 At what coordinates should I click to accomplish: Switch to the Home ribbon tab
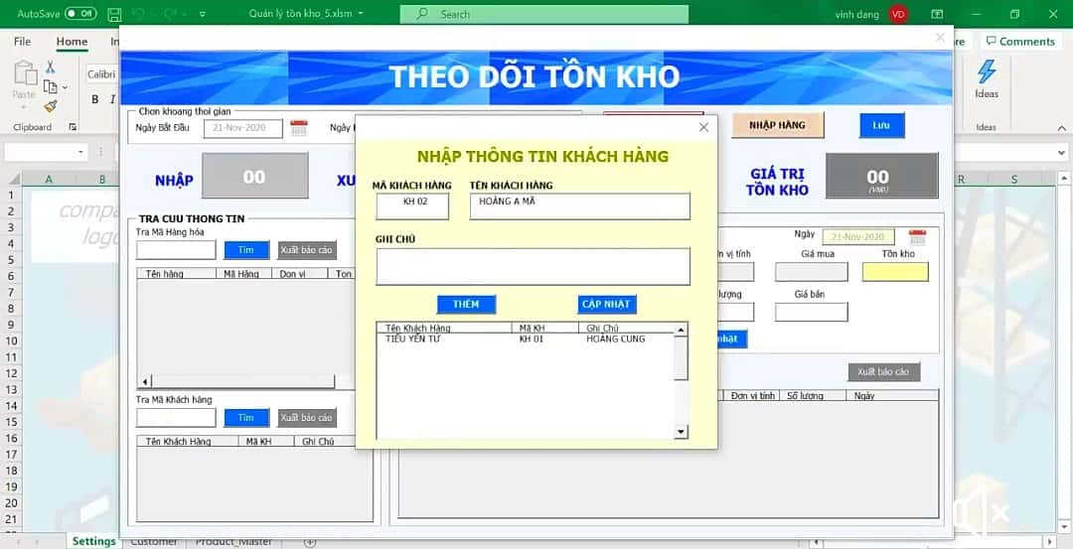pos(72,42)
